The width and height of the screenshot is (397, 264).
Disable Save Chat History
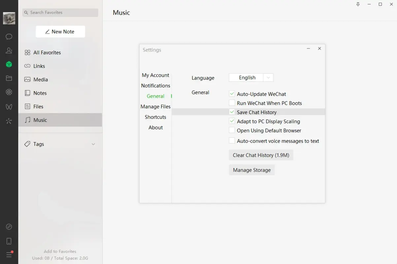232,112
